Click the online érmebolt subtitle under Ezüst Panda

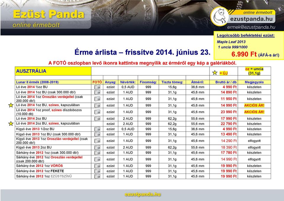(36, 25)
